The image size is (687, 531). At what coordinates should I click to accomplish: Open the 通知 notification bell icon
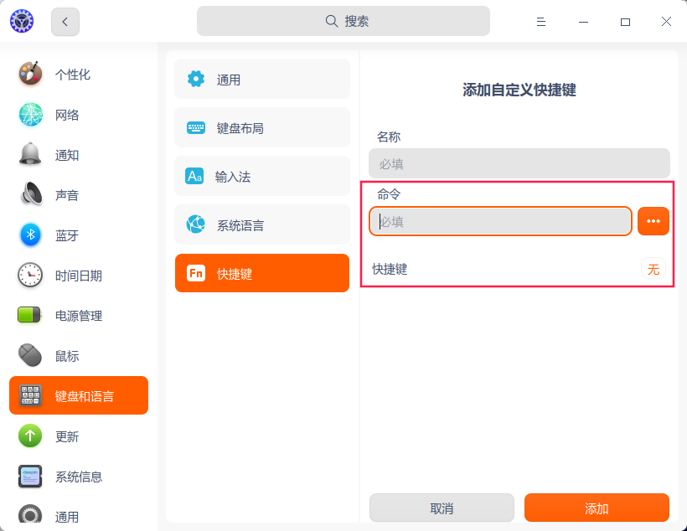pyautogui.click(x=30, y=155)
